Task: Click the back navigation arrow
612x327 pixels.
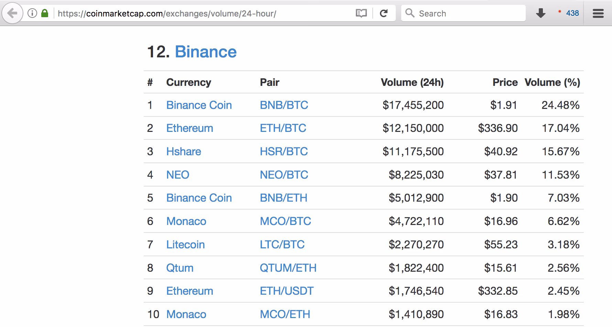Action: tap(12, 13)
